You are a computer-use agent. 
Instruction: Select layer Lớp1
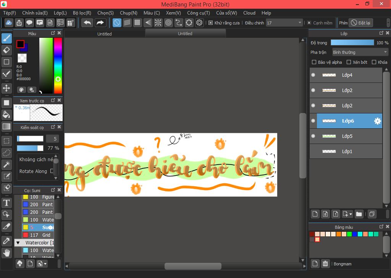coord(346,151)
